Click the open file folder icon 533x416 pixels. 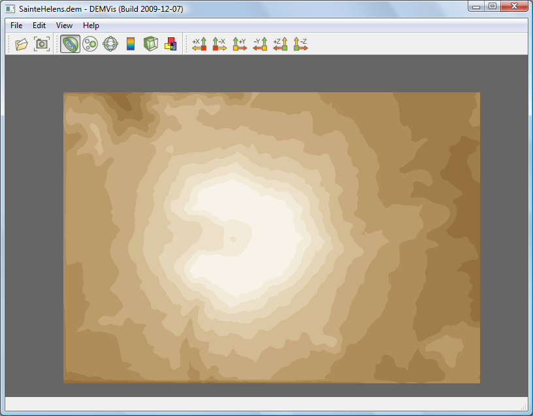(x=22, y=44)
